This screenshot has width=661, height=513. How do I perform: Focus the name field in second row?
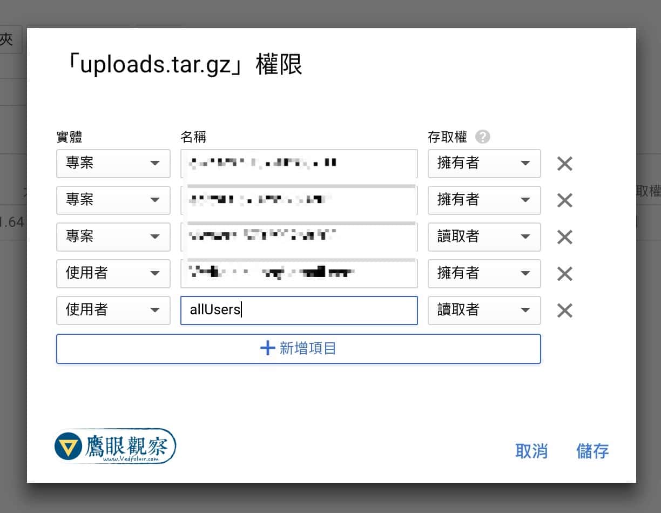299,200
